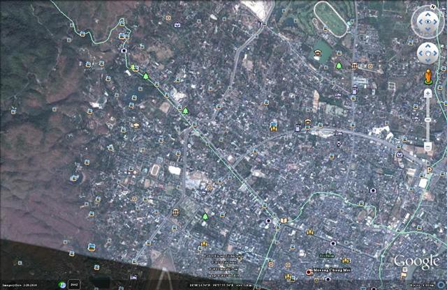Select the Sri Phum place label
Image resolution: width=447 pixels, height=290 pixels.
click(x=327, y=256)
